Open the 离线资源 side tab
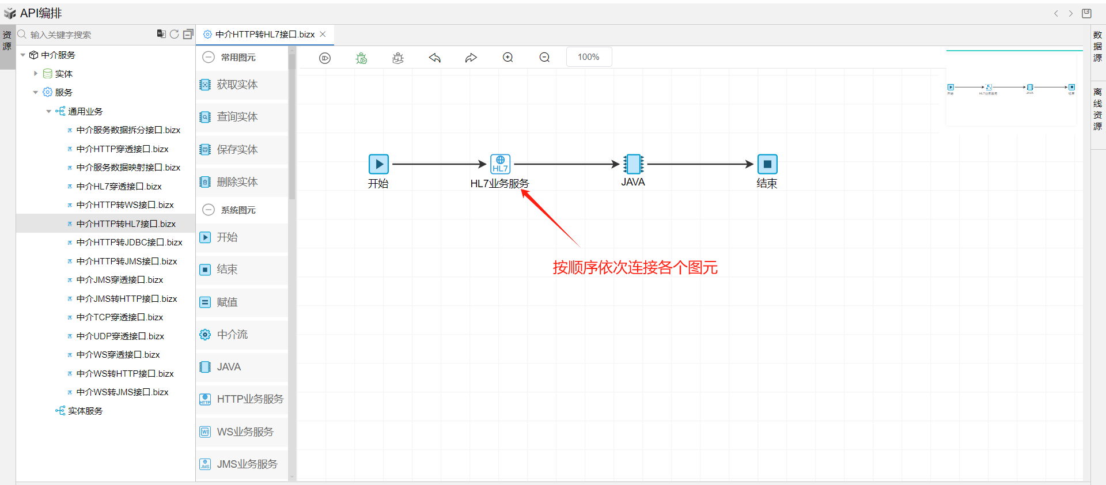The image size is (1106, 485). pyautogui.click(x=1097, y=109)
